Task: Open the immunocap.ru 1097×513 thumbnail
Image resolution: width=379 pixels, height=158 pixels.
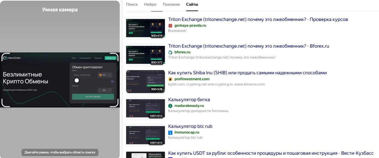Action: [145, 135]
